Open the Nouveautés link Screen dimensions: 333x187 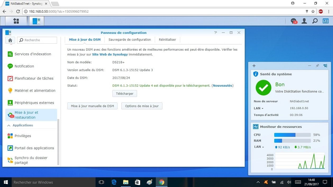222,86
